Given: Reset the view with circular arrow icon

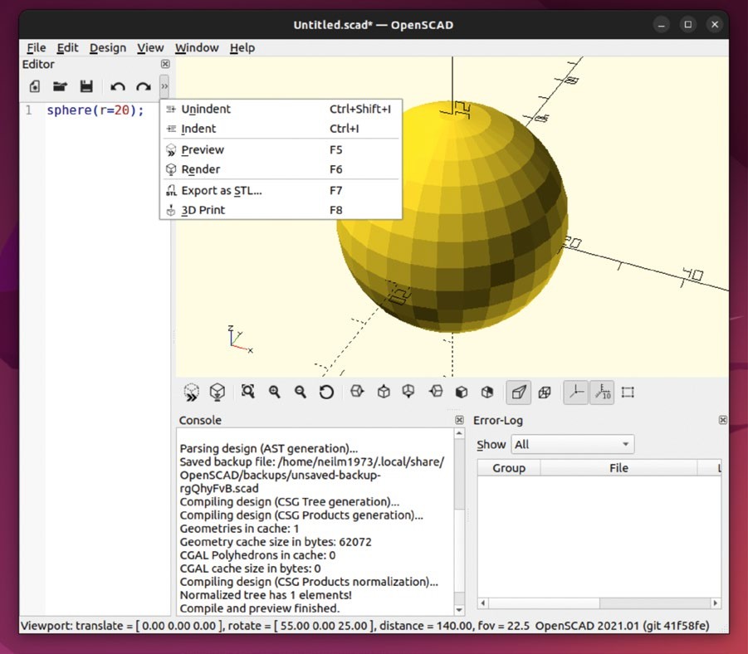Looking at the screenshot, I should point(326,392).
